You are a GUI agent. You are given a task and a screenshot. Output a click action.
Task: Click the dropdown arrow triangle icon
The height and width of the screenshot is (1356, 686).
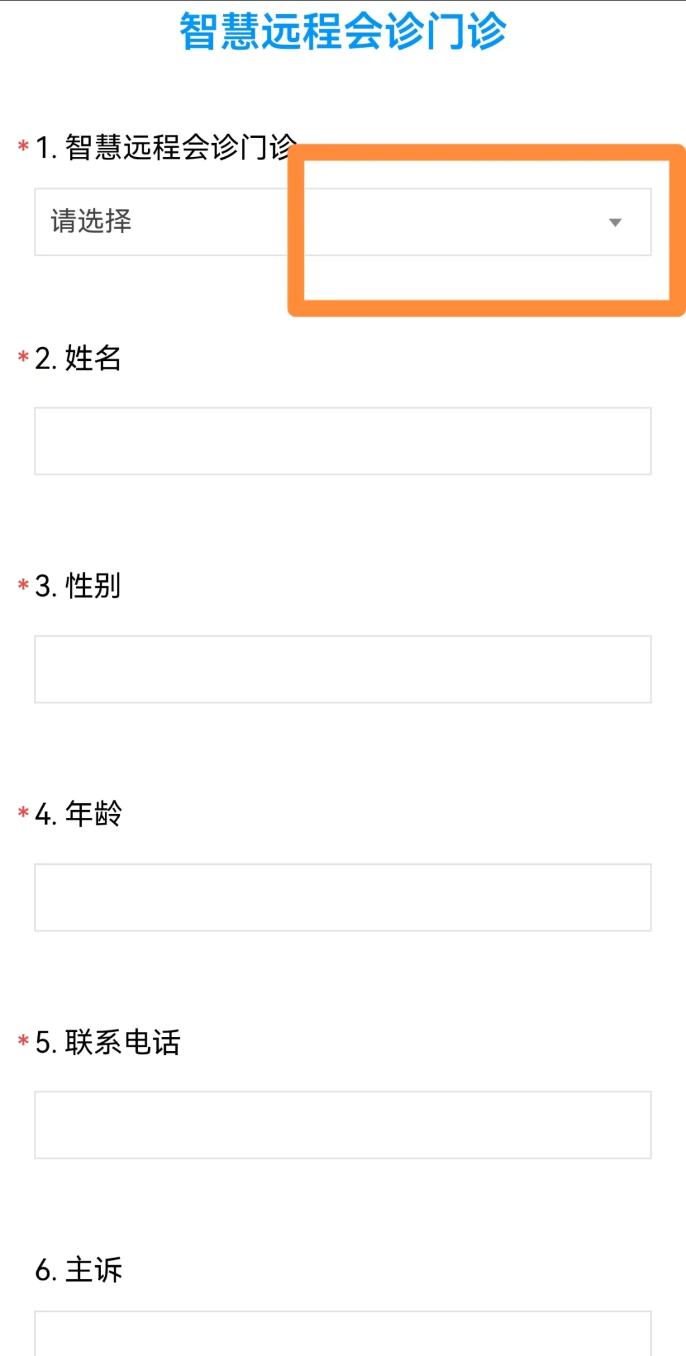[615, 222]
